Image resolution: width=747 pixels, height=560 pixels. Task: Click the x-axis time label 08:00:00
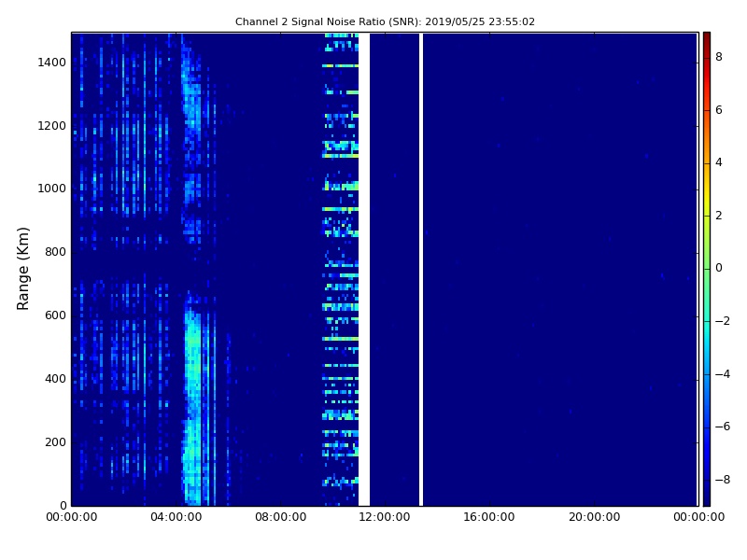[x=281, y=517]
